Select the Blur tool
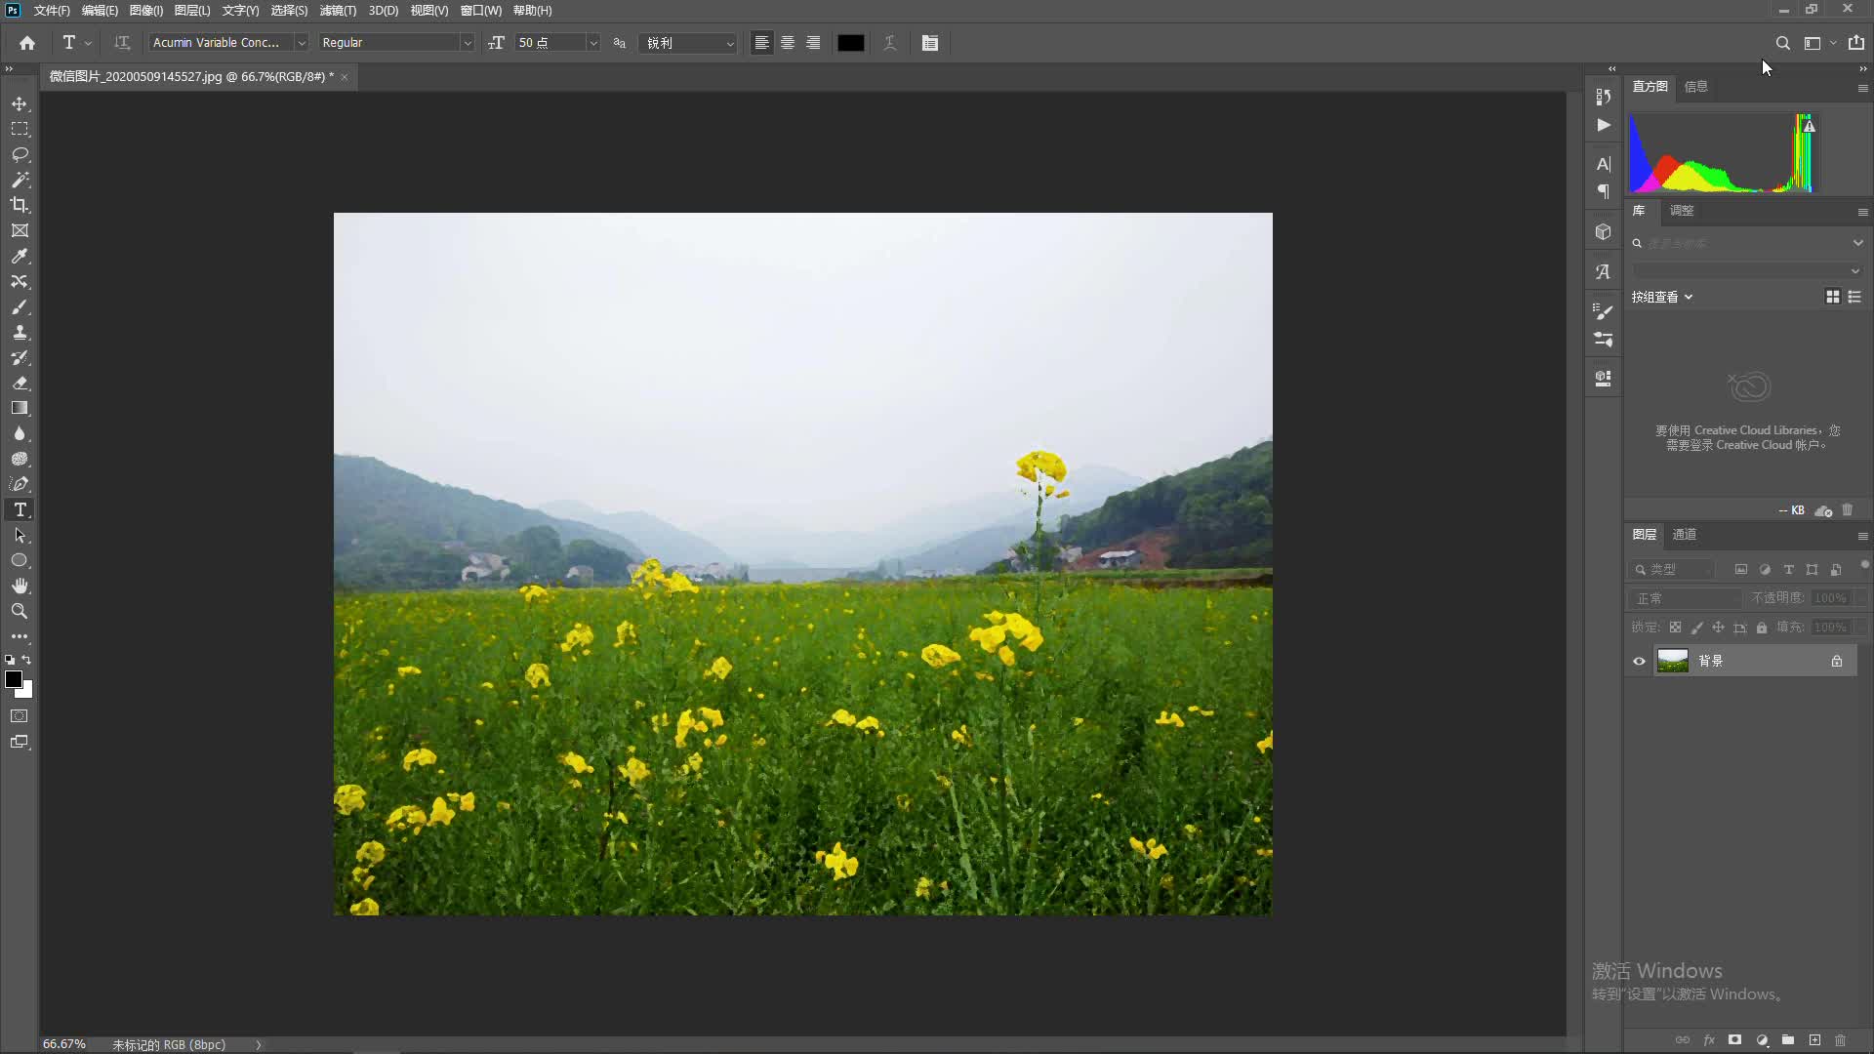Screen dimensions: 1874x1054 pyautogui.click(x=20, y=433)
